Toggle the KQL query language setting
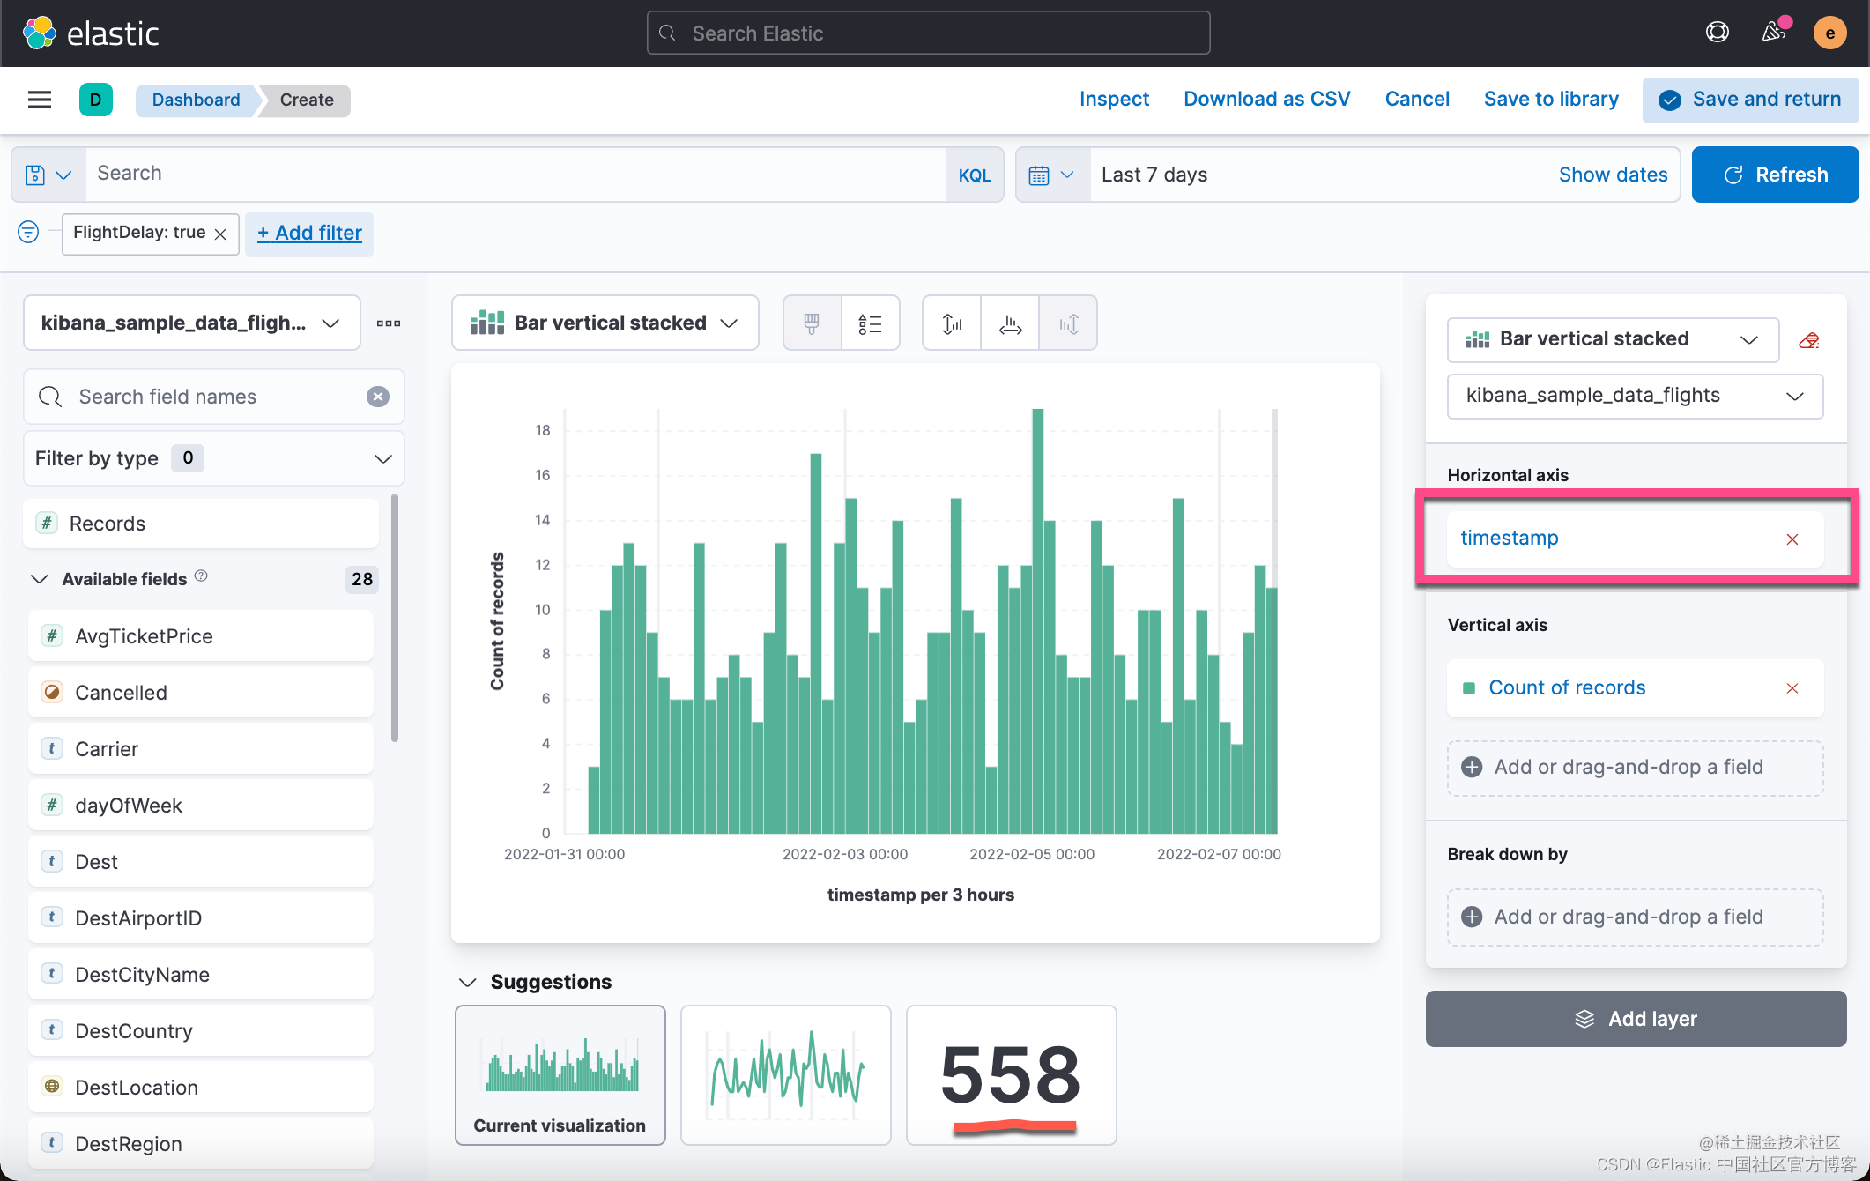Image resolution: width=1870 pixels, height=1181 pixels. click(975, 174)
